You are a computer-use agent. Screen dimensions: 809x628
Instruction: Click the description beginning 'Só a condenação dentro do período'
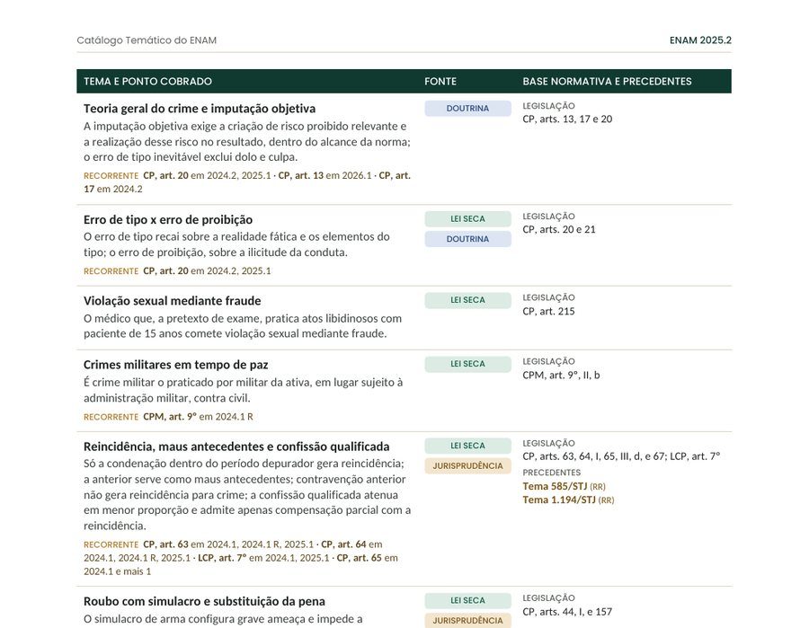point(247,494)
